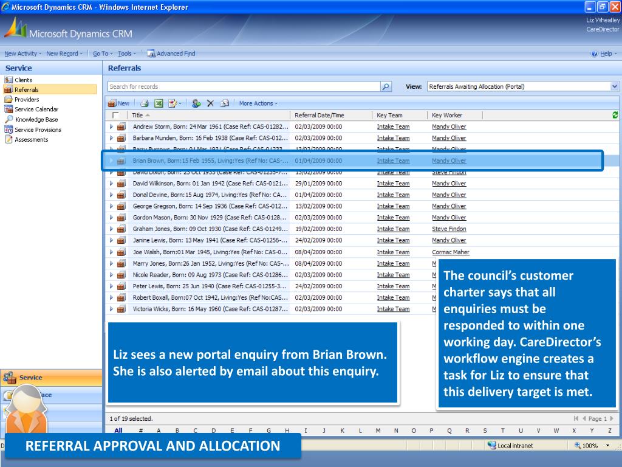
Task: Go to the next page arrow
Action: 612,418
